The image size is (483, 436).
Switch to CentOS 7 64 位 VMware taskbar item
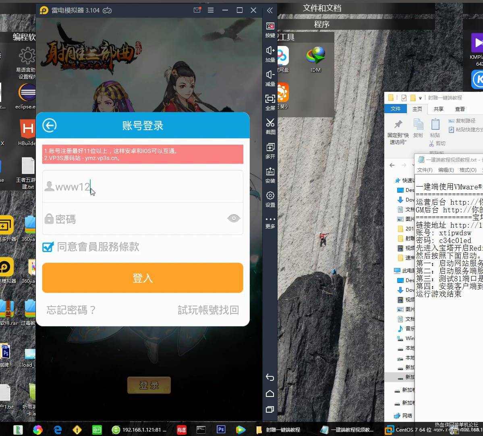coord(409,430)
